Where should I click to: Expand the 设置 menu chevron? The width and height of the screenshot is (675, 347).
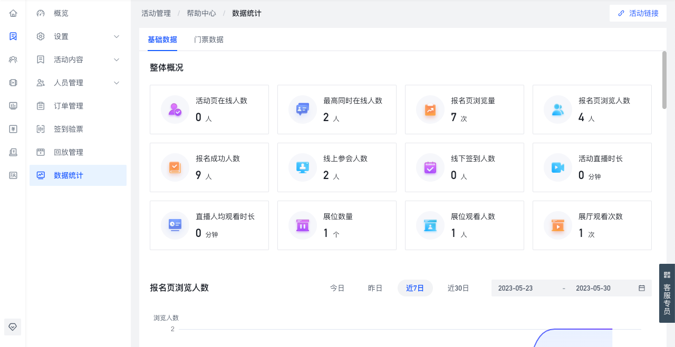pos(117,36)
